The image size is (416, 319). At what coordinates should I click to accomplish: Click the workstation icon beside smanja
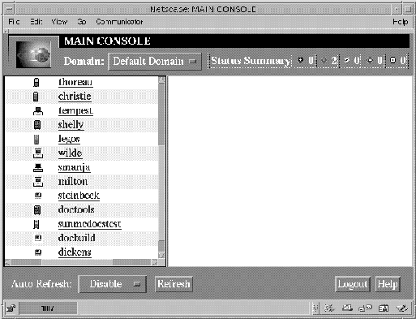click(x=38, y=168)
